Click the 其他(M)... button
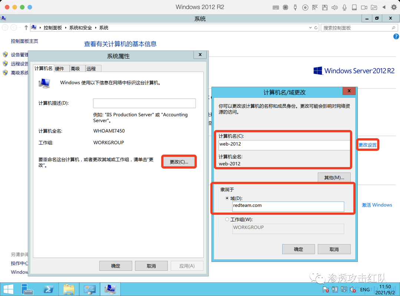The width and height of the screenshot is (400, 296). tap(334, 177)
